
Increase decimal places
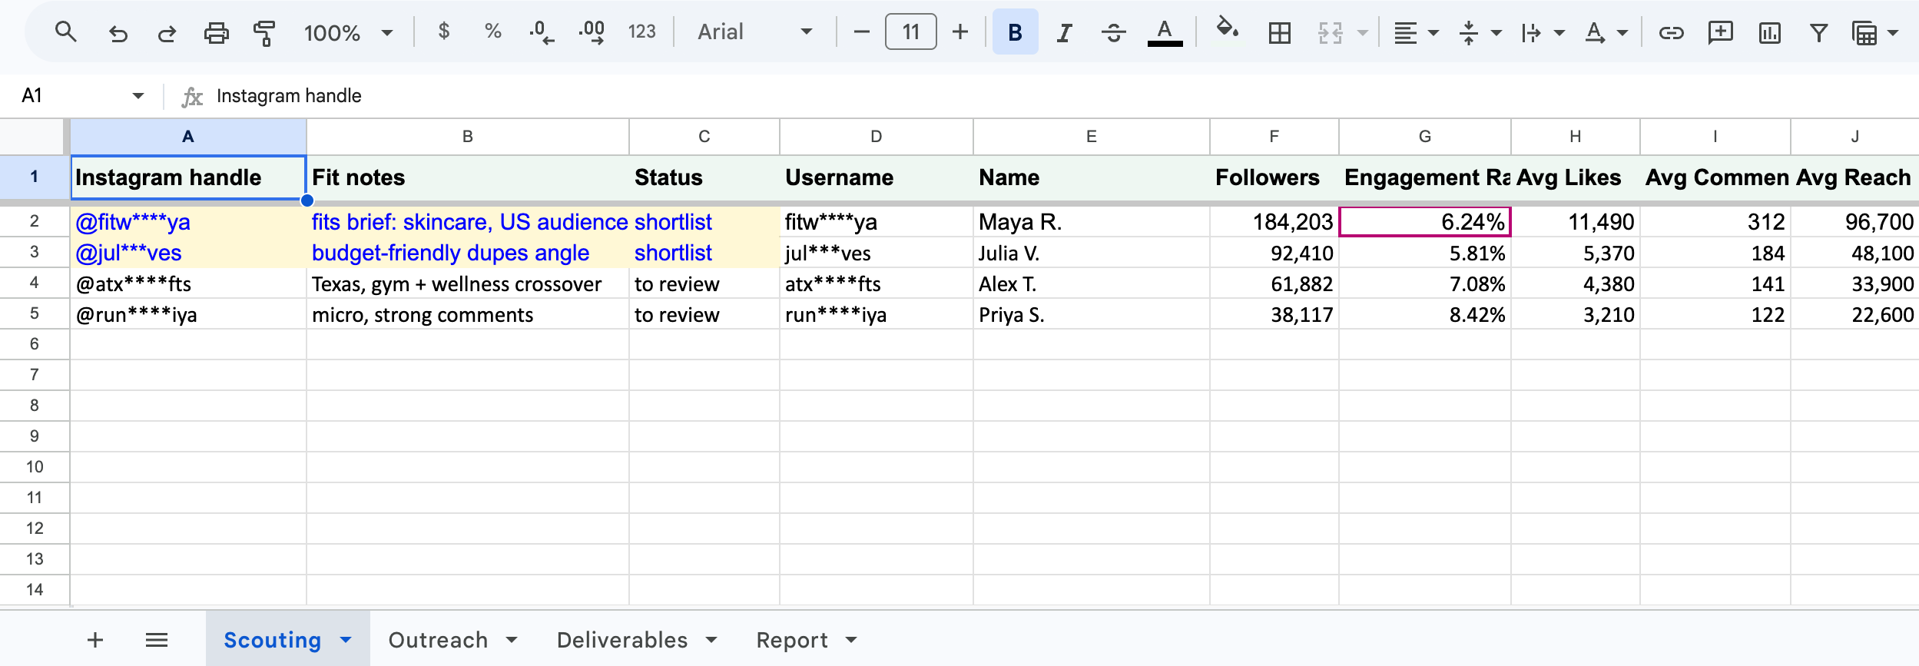(x=592, y=32)
